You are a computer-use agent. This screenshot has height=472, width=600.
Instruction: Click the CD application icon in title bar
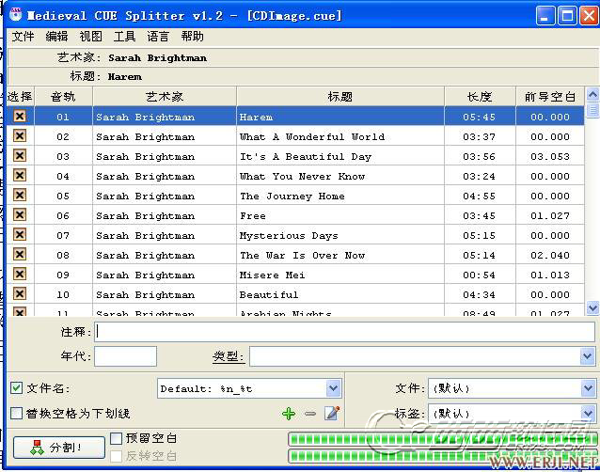[x=16, y=14]
